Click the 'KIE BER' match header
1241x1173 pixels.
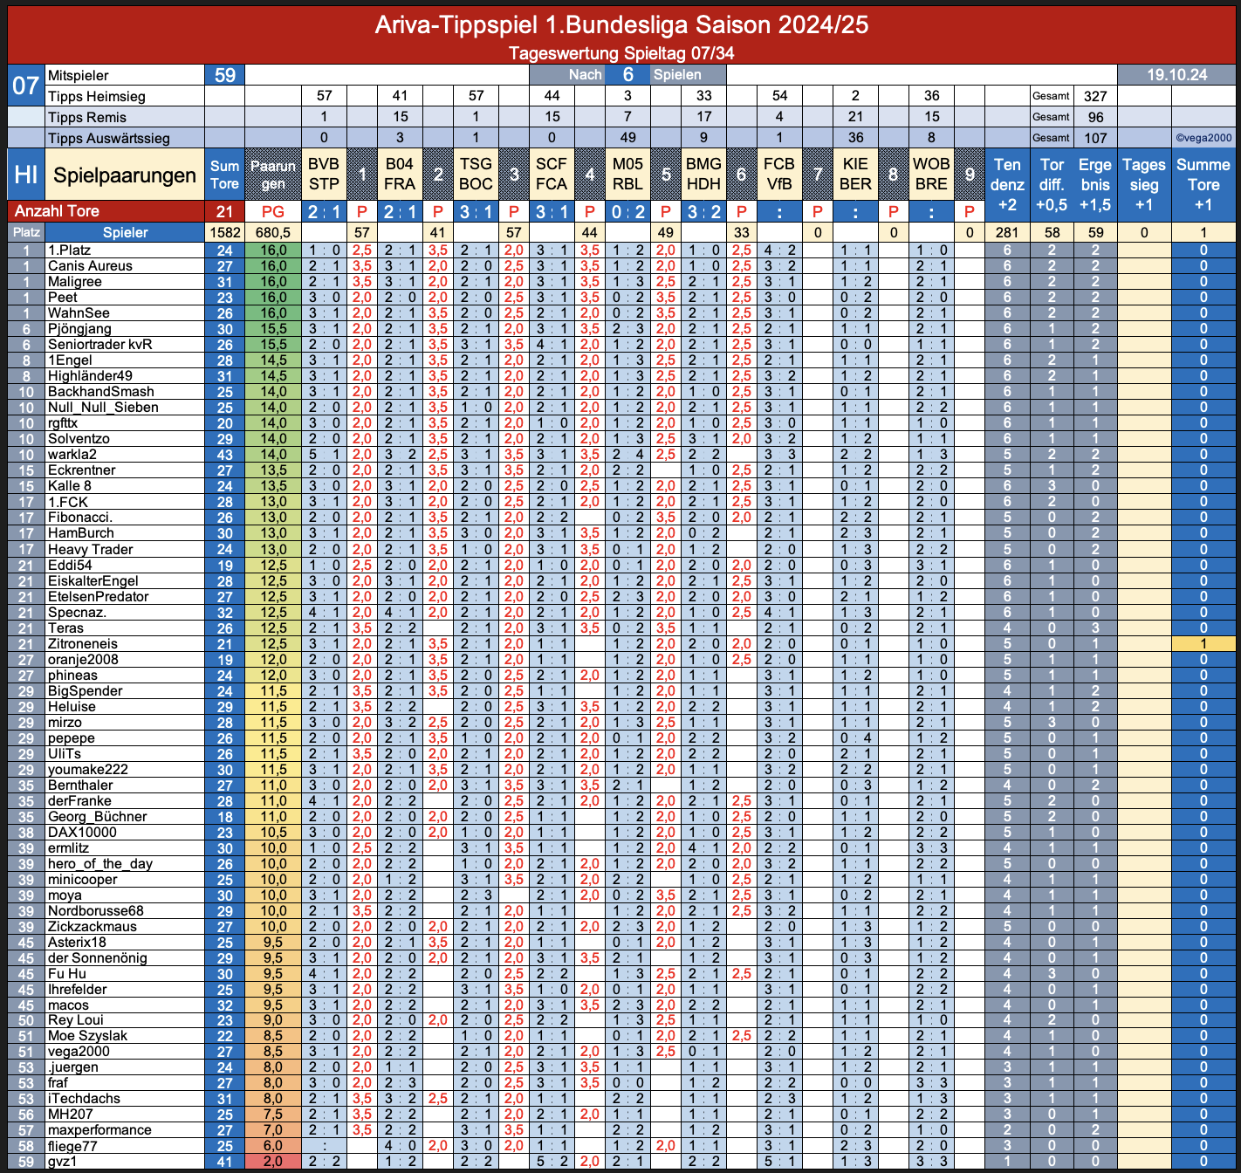(855, 175)
